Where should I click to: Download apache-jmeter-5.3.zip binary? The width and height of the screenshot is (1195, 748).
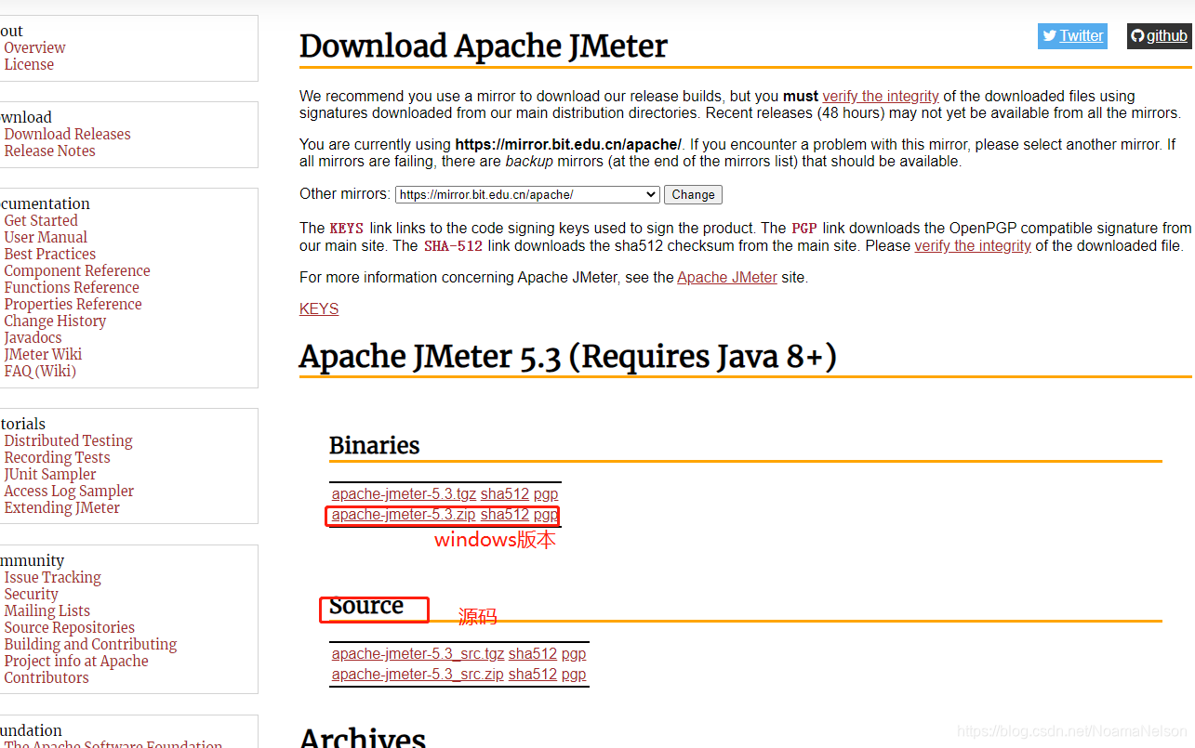[x=404, y=515]
